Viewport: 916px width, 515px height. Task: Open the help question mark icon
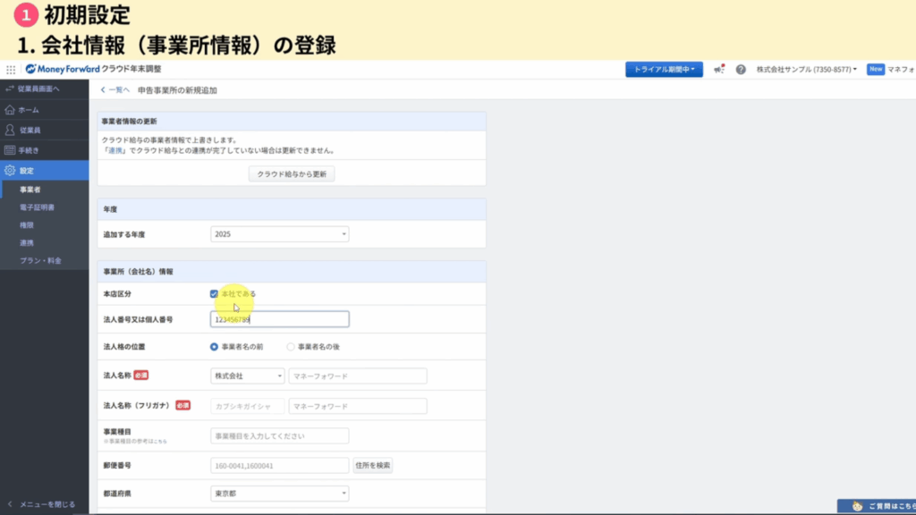[x=741, y=69]
